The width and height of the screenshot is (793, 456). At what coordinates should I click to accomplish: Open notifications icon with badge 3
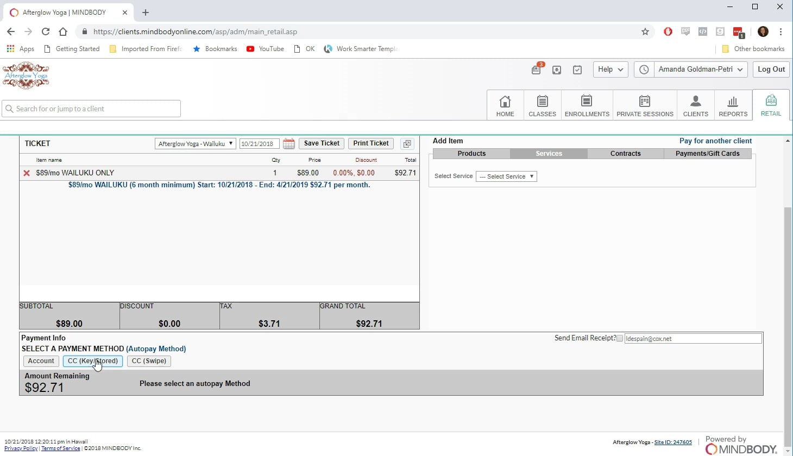537,69
